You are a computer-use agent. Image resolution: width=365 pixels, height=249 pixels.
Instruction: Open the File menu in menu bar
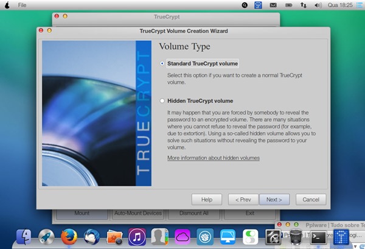(22, 5)
